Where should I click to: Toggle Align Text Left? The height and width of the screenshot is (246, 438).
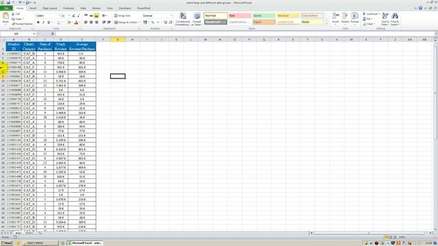tap(86, 23)
